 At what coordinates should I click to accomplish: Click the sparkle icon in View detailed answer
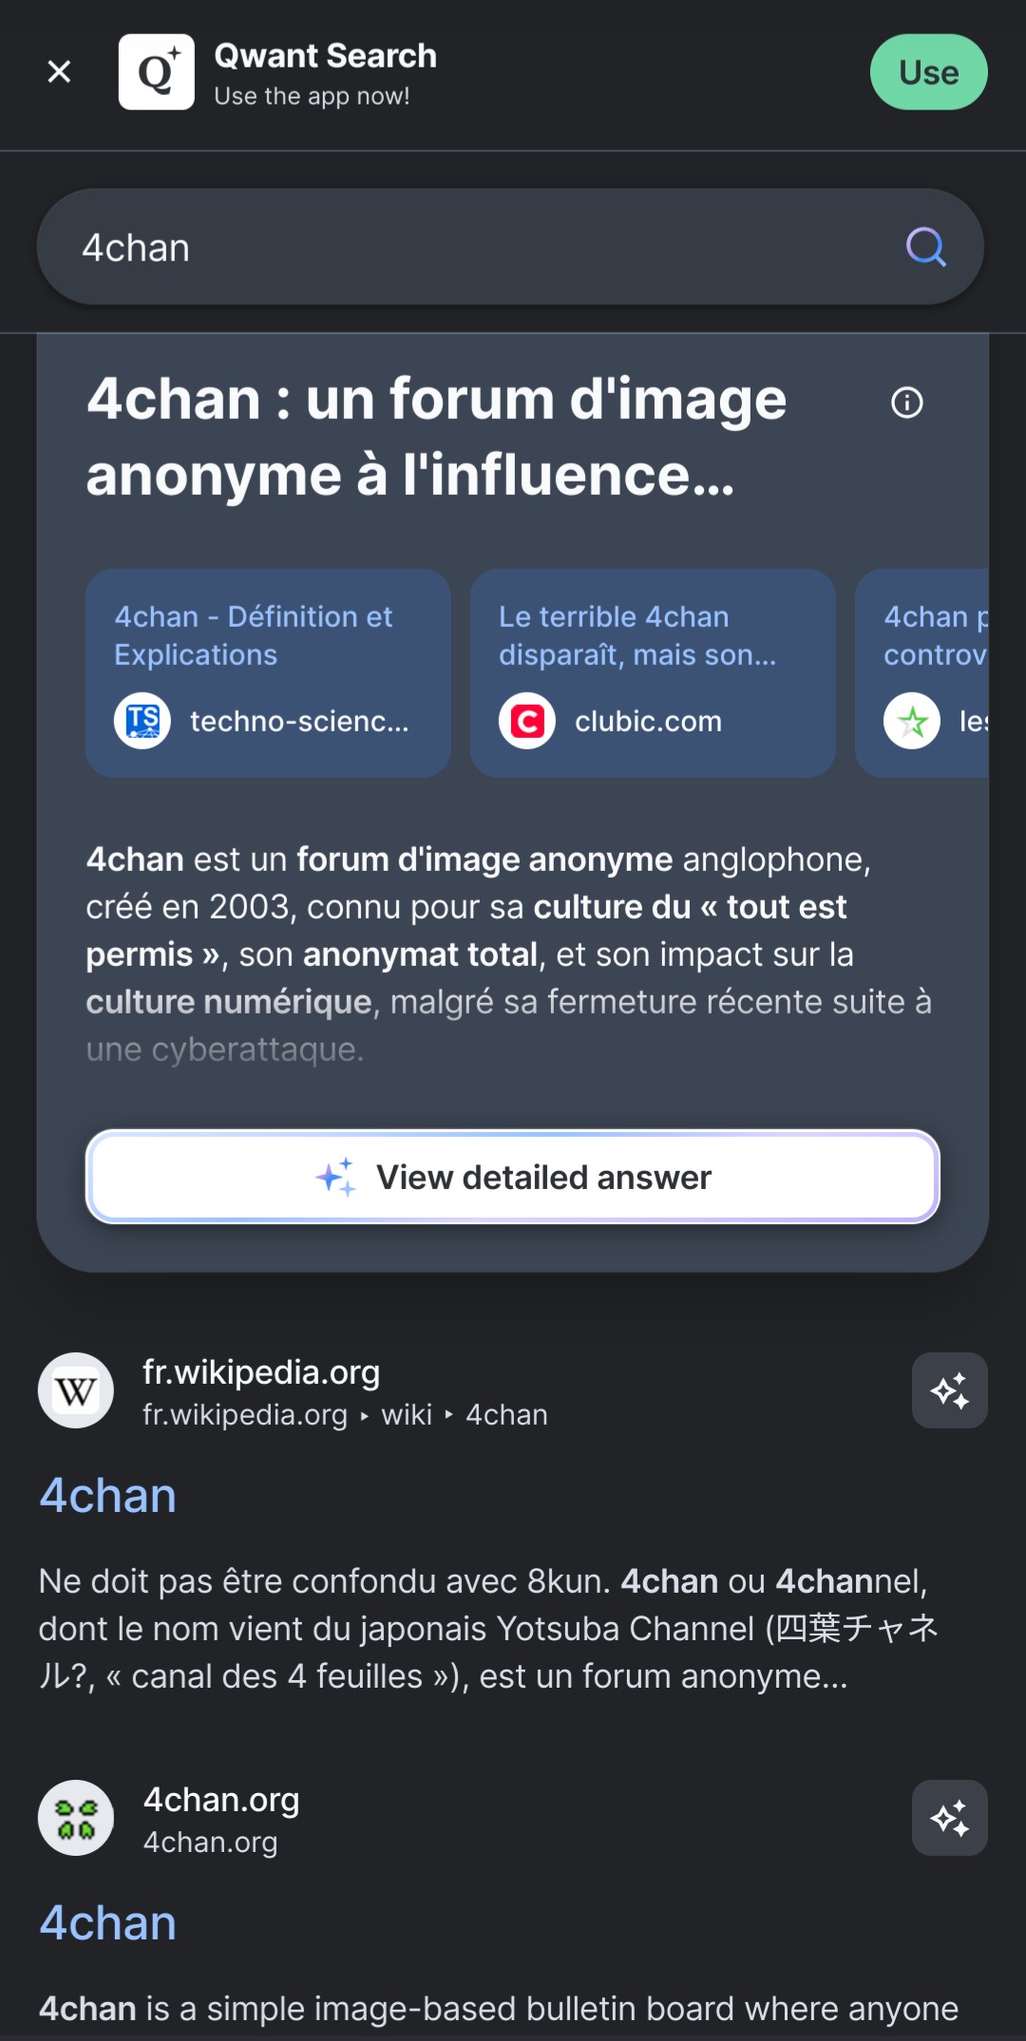[x=336, y=1177]
